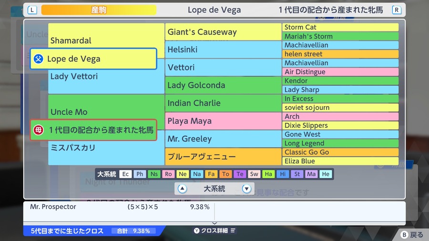Click the Ph lineage color swatch
429x241 pixels.
(140, 174)
